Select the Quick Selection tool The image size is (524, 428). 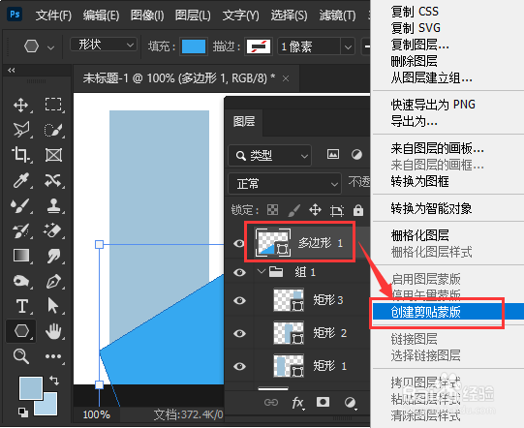(53, 130)
